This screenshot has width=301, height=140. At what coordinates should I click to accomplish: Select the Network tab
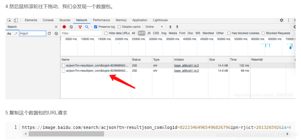click(82, 20)
